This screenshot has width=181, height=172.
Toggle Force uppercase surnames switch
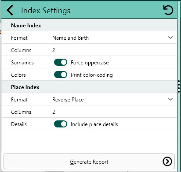click(x=61, y=62)
